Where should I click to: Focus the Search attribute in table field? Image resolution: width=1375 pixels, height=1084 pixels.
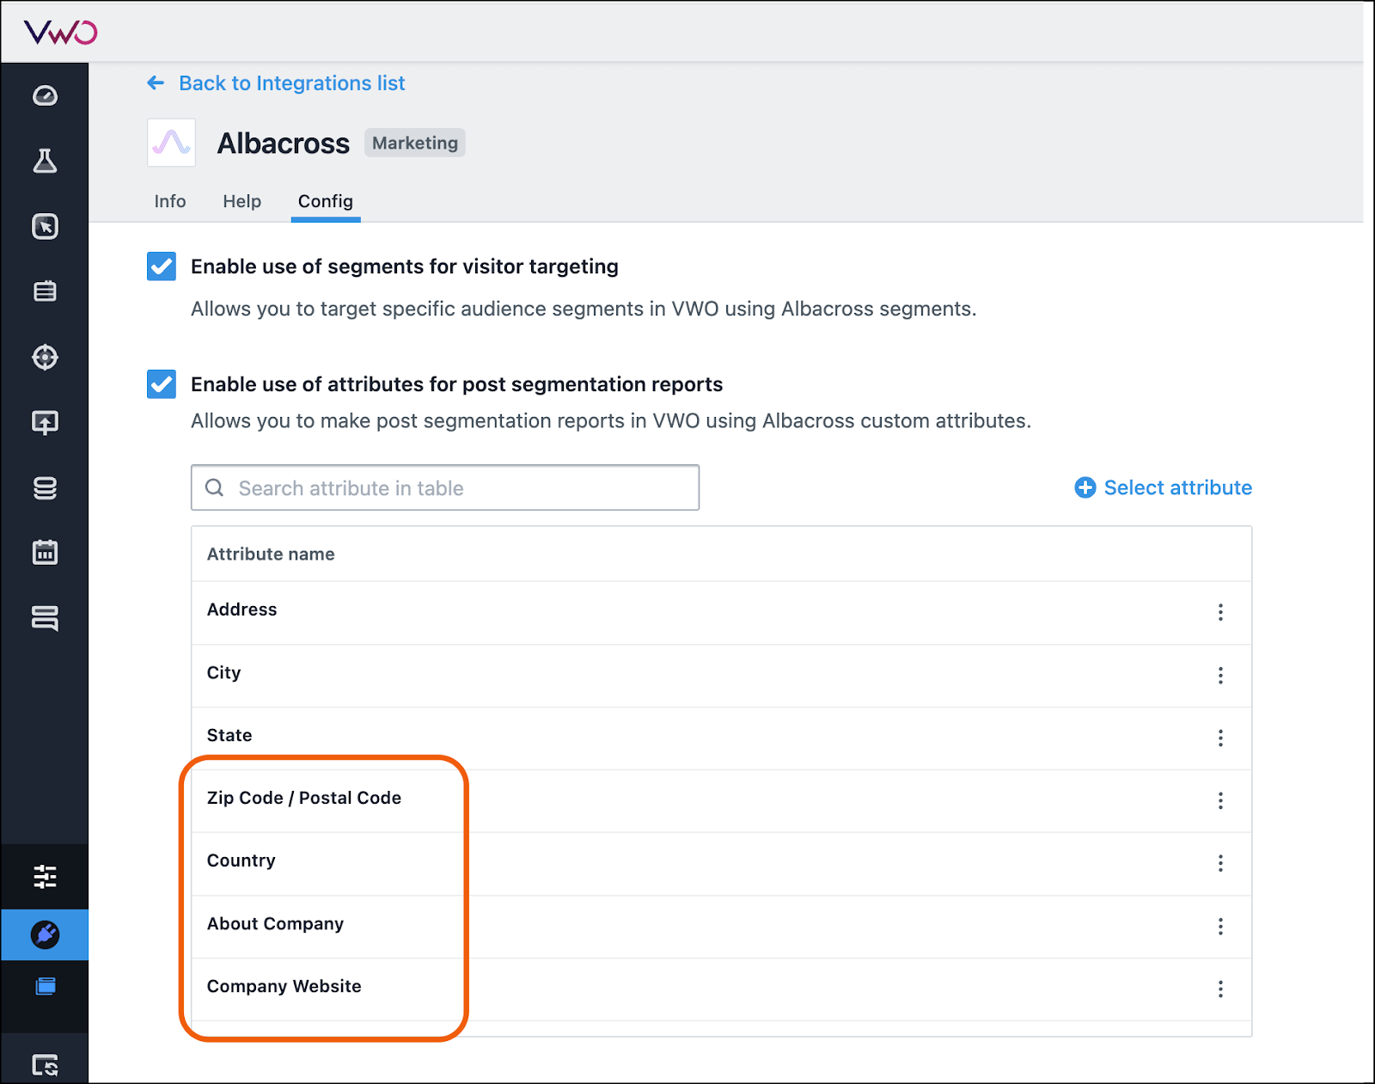click(x=445, y=487)
